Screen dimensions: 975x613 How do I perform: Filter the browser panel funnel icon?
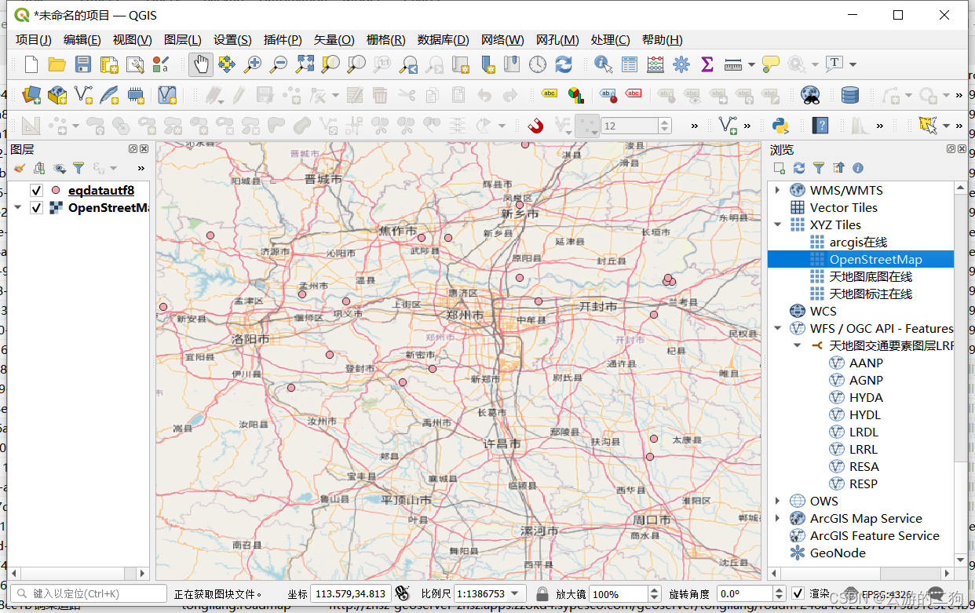pyautogui.click(x=819, y=168)
